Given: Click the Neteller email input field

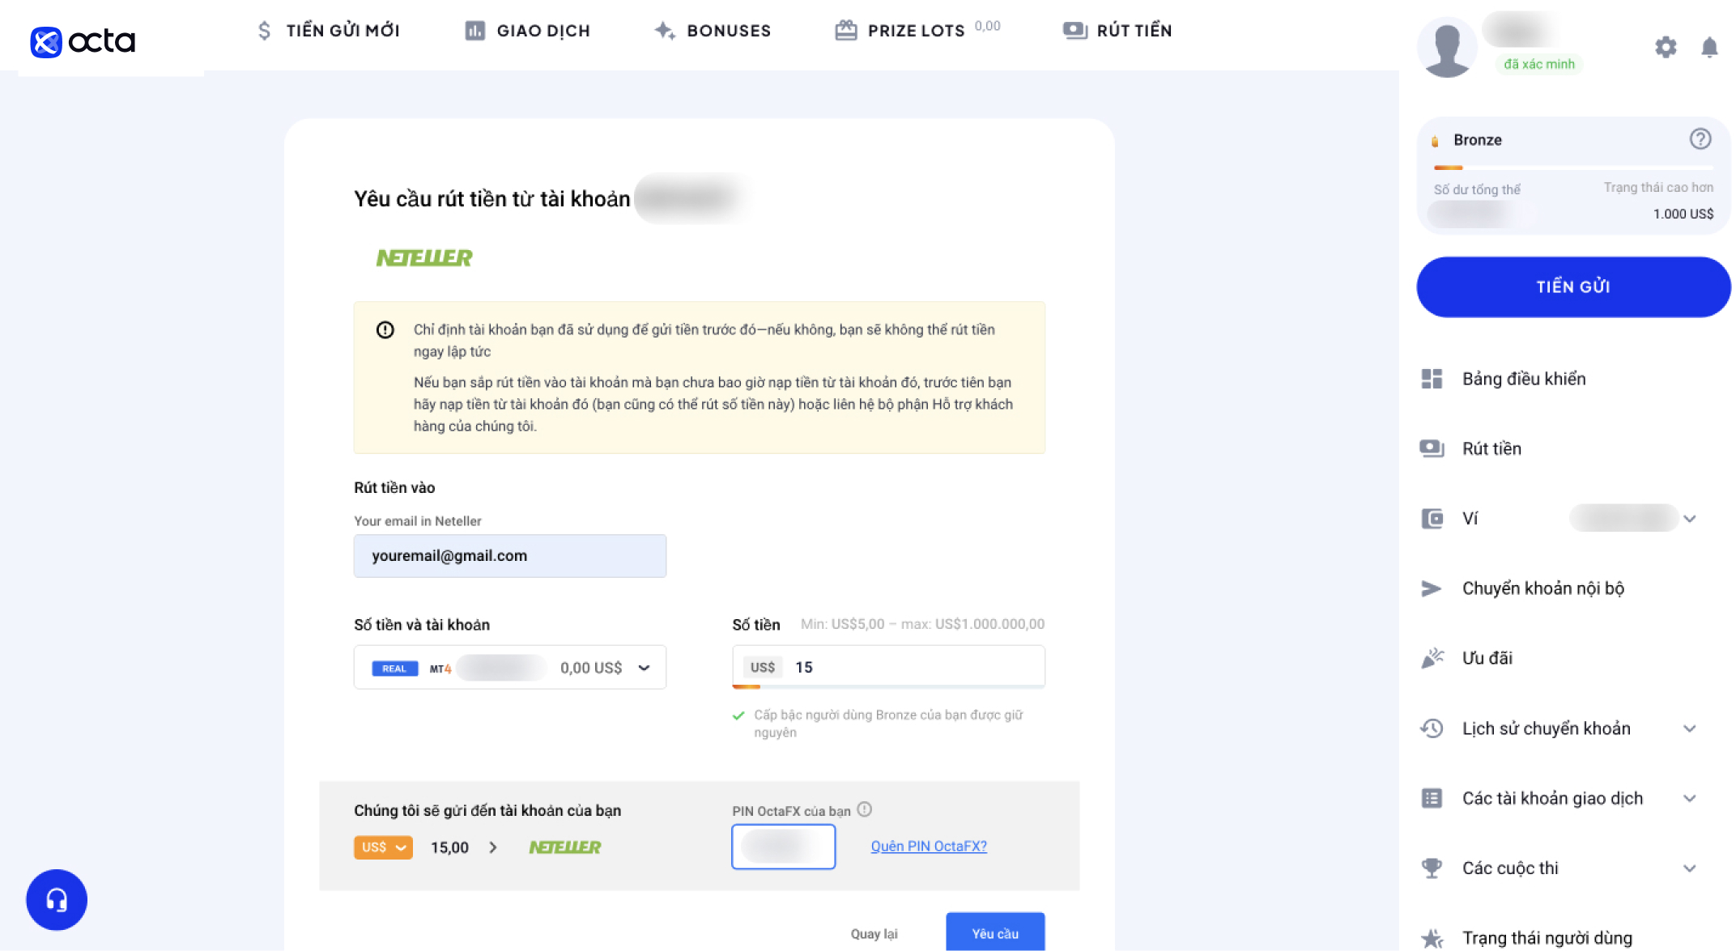Looking at the screenshot, I should (510, 555).
